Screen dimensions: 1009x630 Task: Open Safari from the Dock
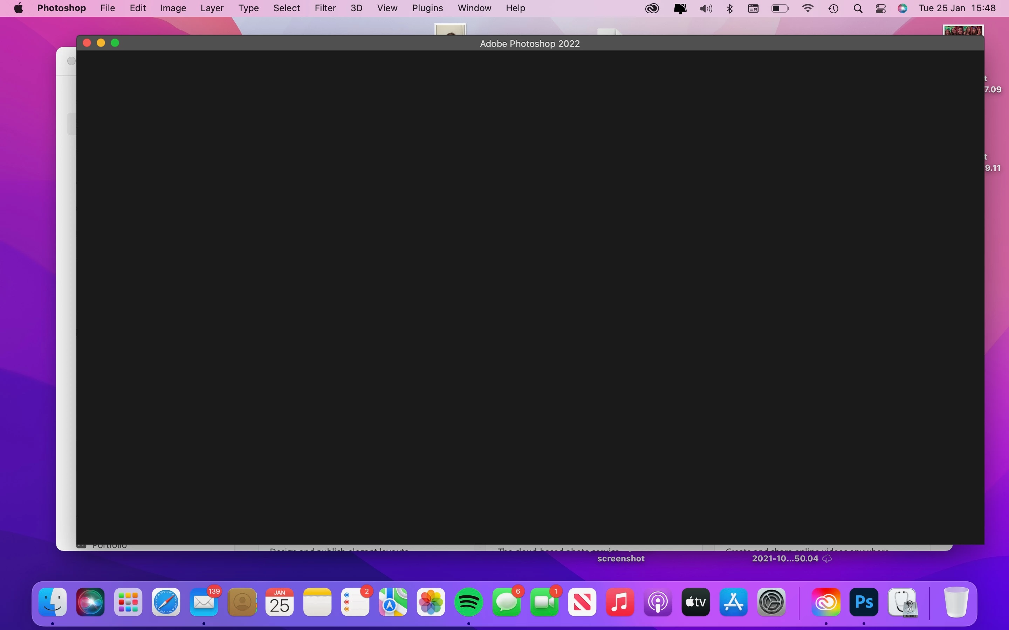pyautogui.click(x=166, y=602)
